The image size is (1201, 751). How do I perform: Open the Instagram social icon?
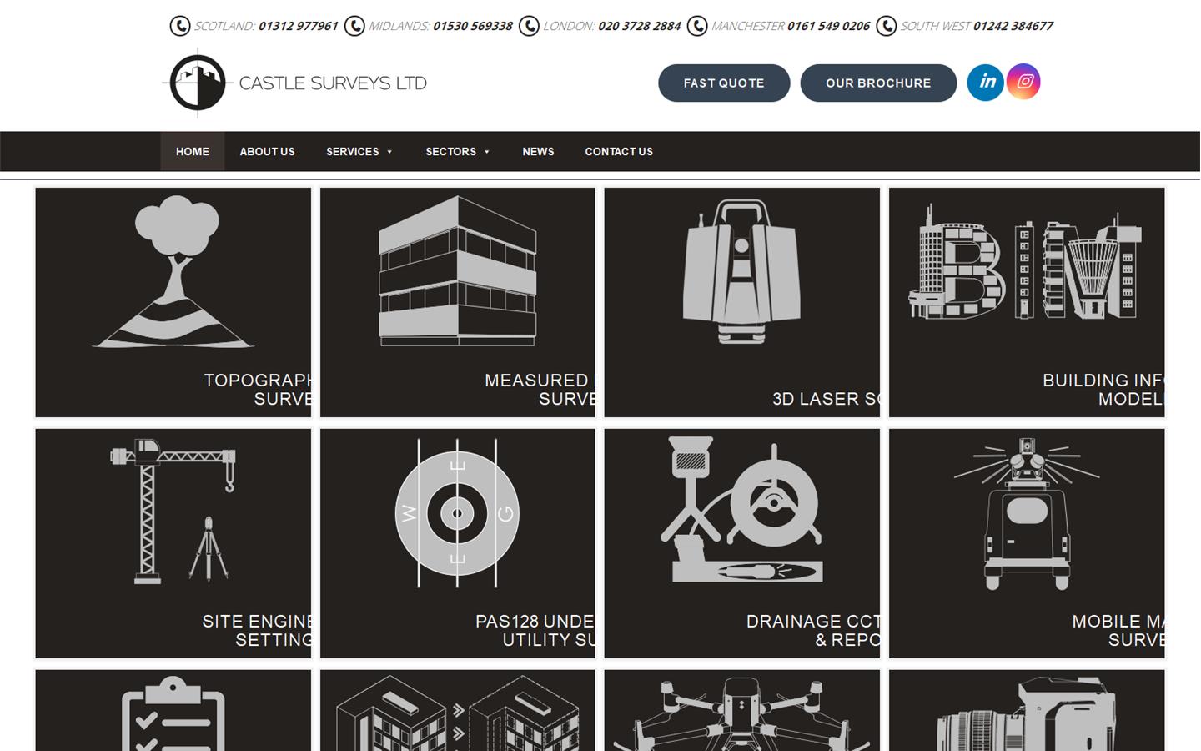(1023, 82)
